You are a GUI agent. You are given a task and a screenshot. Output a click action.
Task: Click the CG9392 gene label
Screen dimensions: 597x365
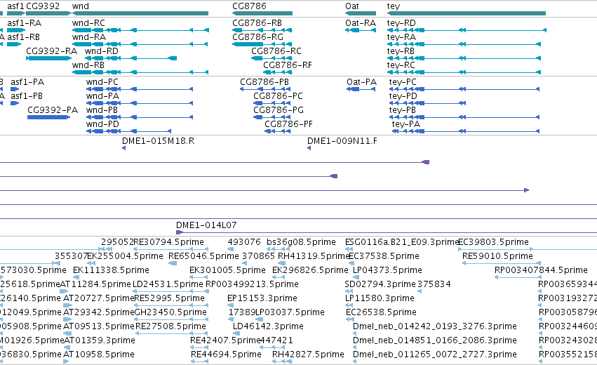43,6
